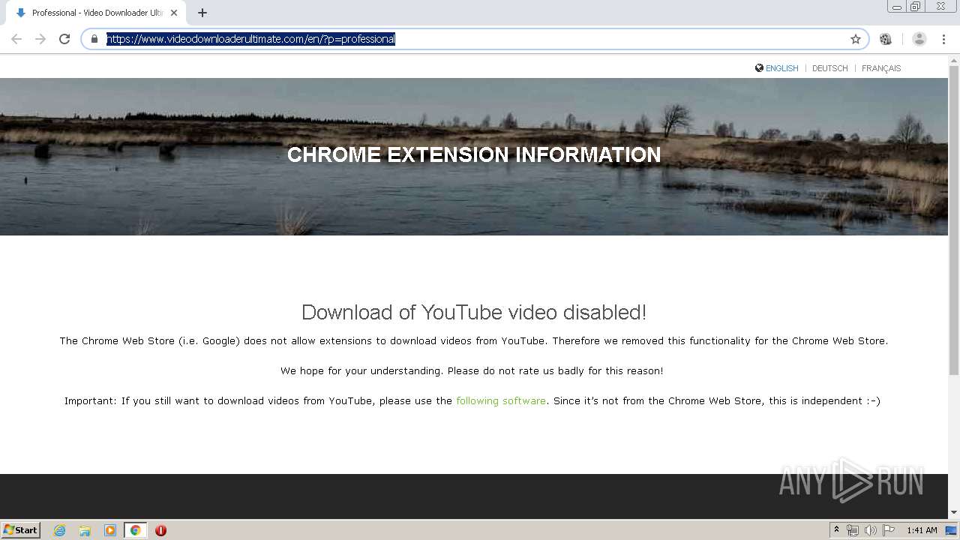Image resolution: width=960 pixels, height=540 pixels.
Task: Go back to the previous page
Action: click(16, 39)
